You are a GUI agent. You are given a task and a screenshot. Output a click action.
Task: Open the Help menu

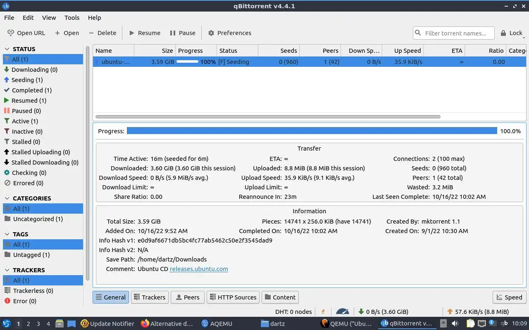[x=94, y=18]
